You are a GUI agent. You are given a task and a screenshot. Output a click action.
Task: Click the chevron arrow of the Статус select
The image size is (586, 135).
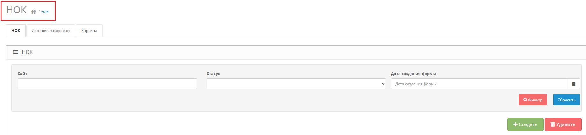(383, 84)
